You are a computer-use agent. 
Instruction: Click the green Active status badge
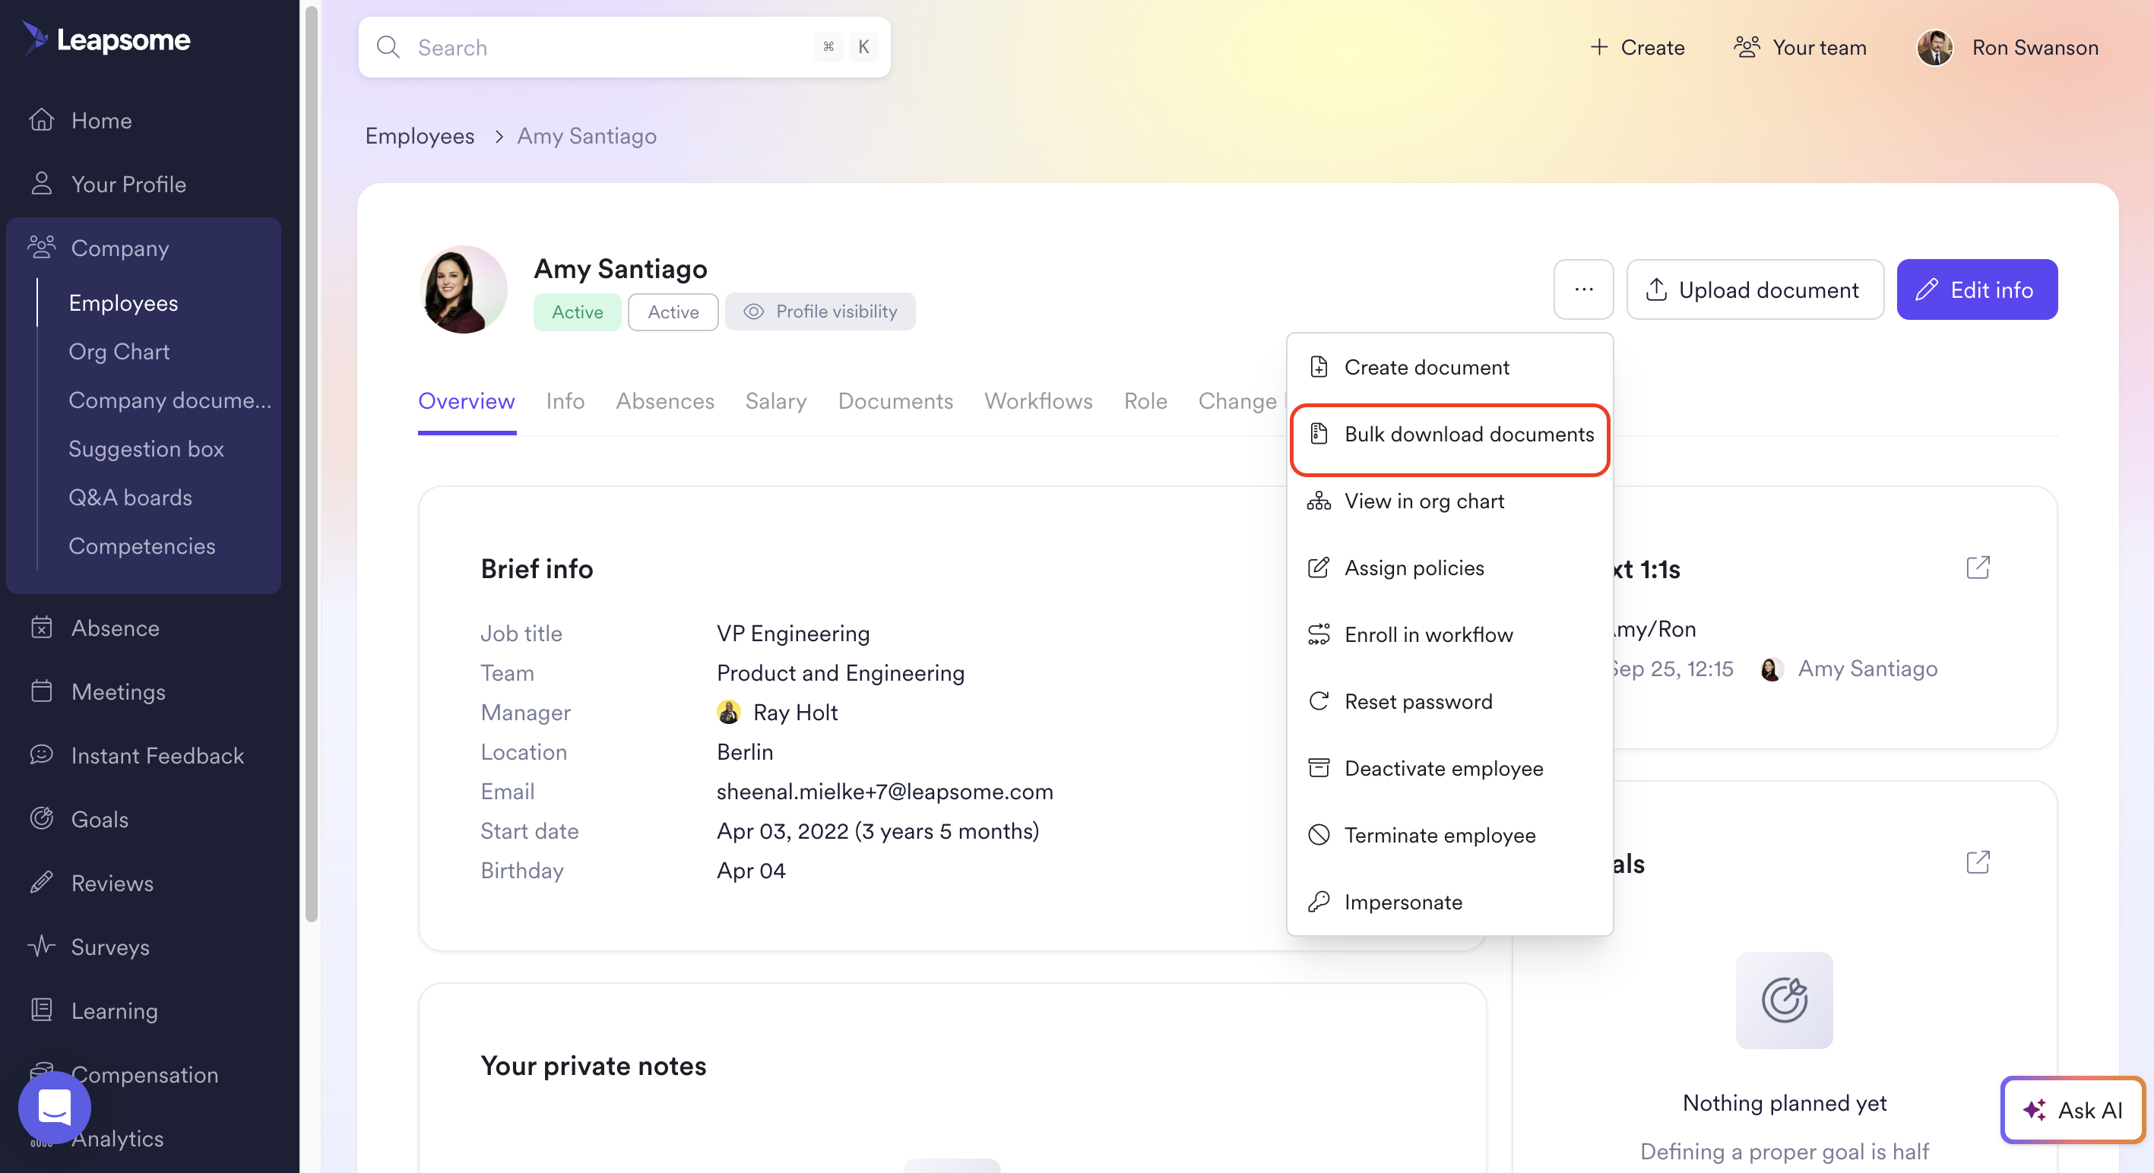point(577,311)
